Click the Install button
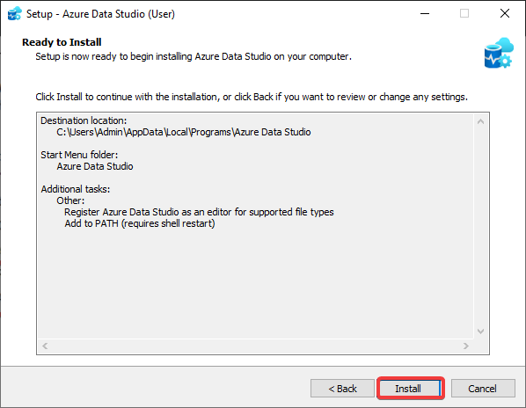This screenshot has width=526, height=408. 410,389
